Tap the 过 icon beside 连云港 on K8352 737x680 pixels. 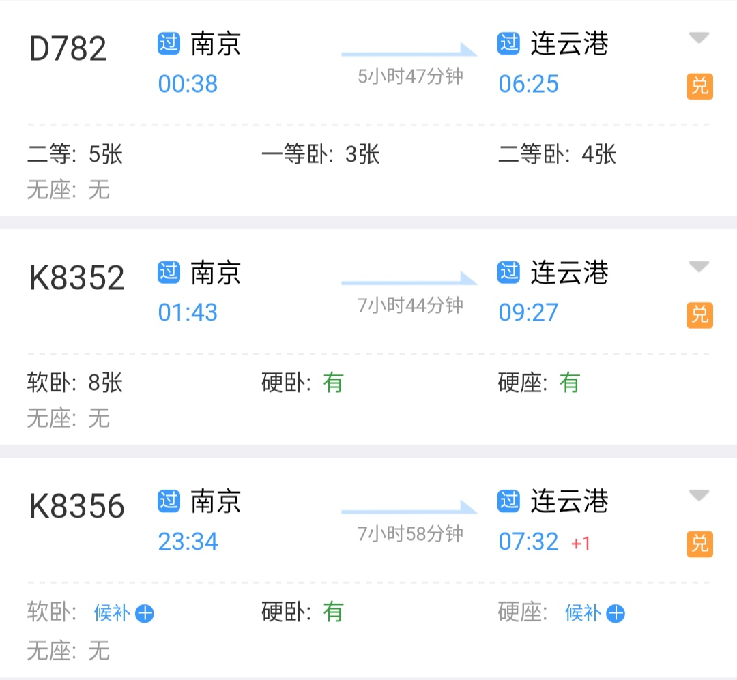coord(509,272)
